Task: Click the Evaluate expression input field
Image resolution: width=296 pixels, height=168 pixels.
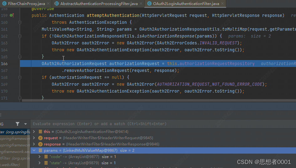Action: pos(157,124)
